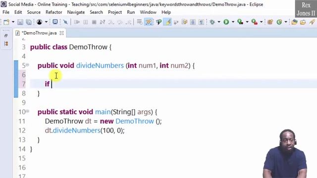The image size is (317, 178).
Task: Click the Drop to Frame icon
Action: [x=139, y=22]
